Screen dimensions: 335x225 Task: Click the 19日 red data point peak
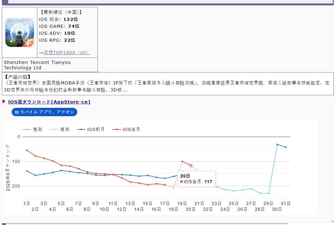[182, 161]
